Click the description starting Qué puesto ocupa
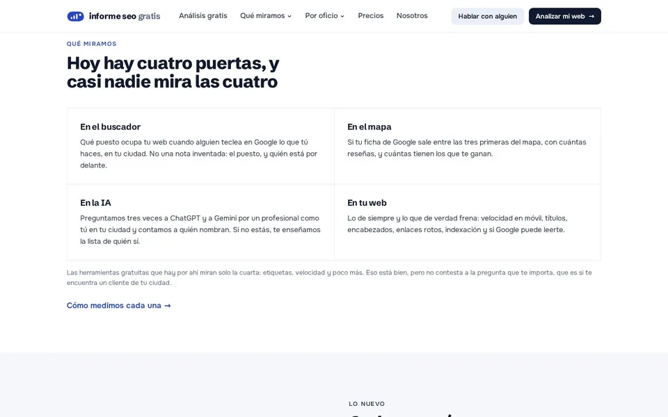This screenshot has height=417, width=668. pos(198,154)
